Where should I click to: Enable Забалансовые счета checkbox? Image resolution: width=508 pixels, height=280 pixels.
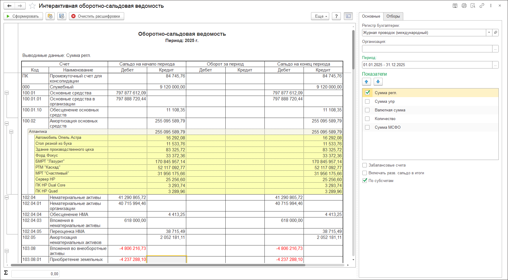click(x=365, y=165)
